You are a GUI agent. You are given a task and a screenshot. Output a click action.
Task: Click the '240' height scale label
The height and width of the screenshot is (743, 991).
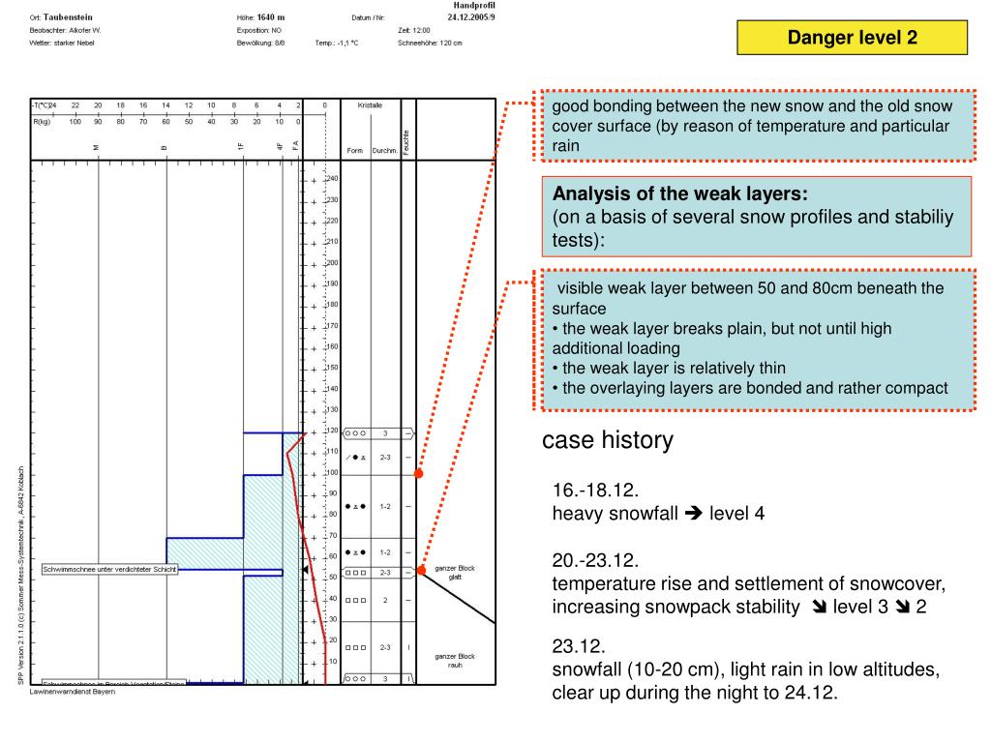(333, 179)
